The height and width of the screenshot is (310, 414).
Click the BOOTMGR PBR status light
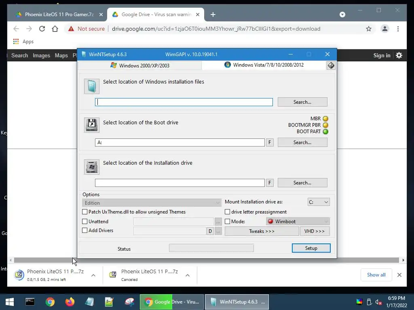[325, 125]
